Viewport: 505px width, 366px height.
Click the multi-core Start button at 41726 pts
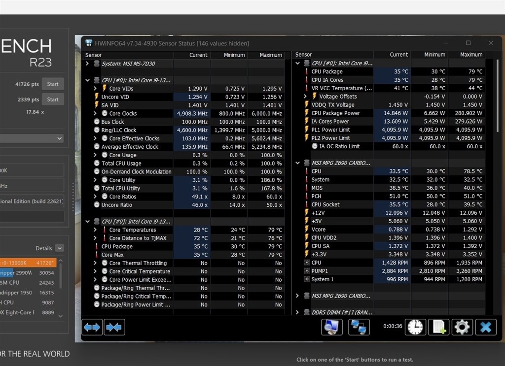(53, 84)
